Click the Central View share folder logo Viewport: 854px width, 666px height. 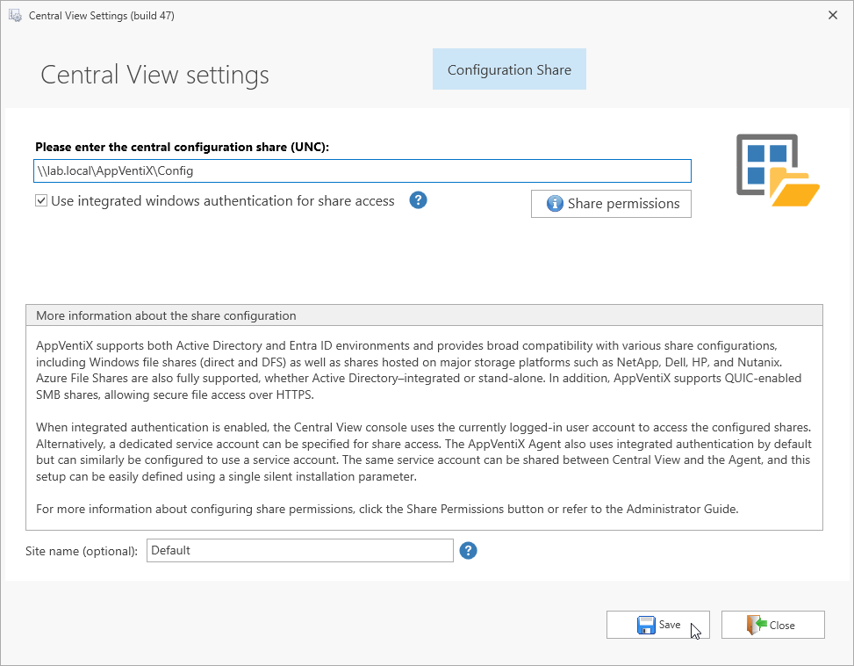[778, 170]
